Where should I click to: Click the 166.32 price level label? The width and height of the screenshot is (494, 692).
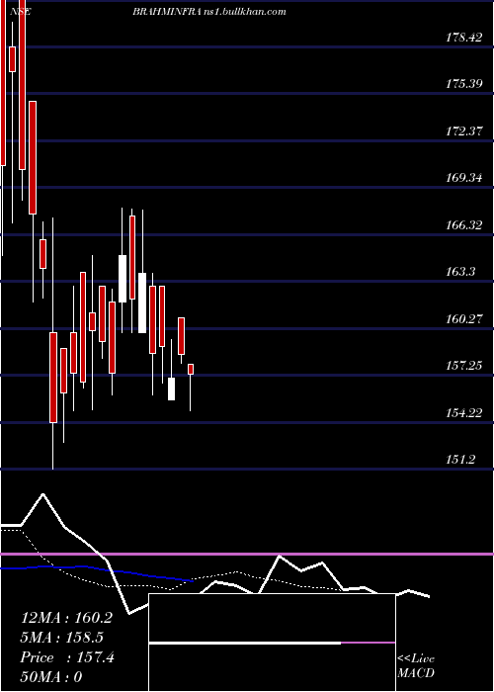pyautogui.click(x=463, y=225)
